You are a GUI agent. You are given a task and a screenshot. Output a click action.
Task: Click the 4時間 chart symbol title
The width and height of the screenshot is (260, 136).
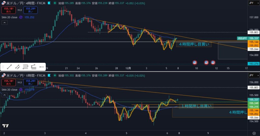click(x=25, y=3)
